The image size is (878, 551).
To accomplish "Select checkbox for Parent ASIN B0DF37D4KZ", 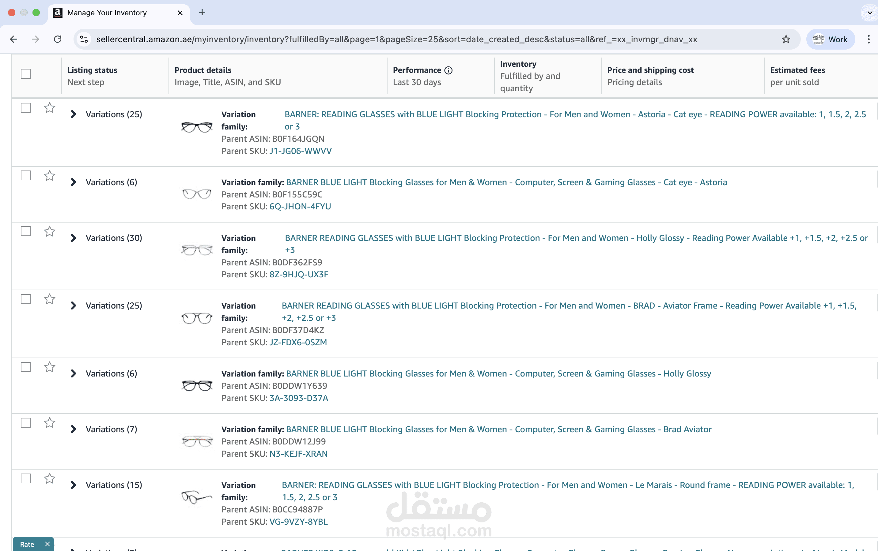I will coord(25,299).
